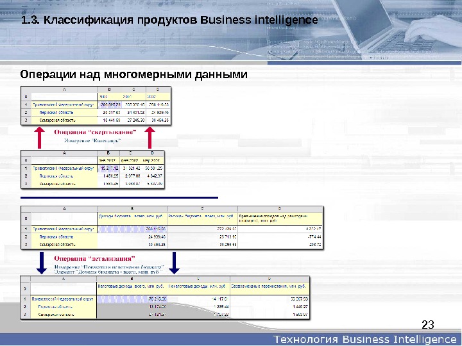
Task: Click cell 4 842.37 in the monthly table
Action: [154, 176]
